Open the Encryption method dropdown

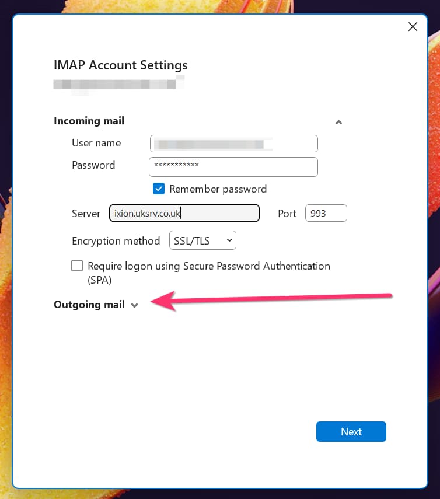pyautogui.click(x=202, y=240)
